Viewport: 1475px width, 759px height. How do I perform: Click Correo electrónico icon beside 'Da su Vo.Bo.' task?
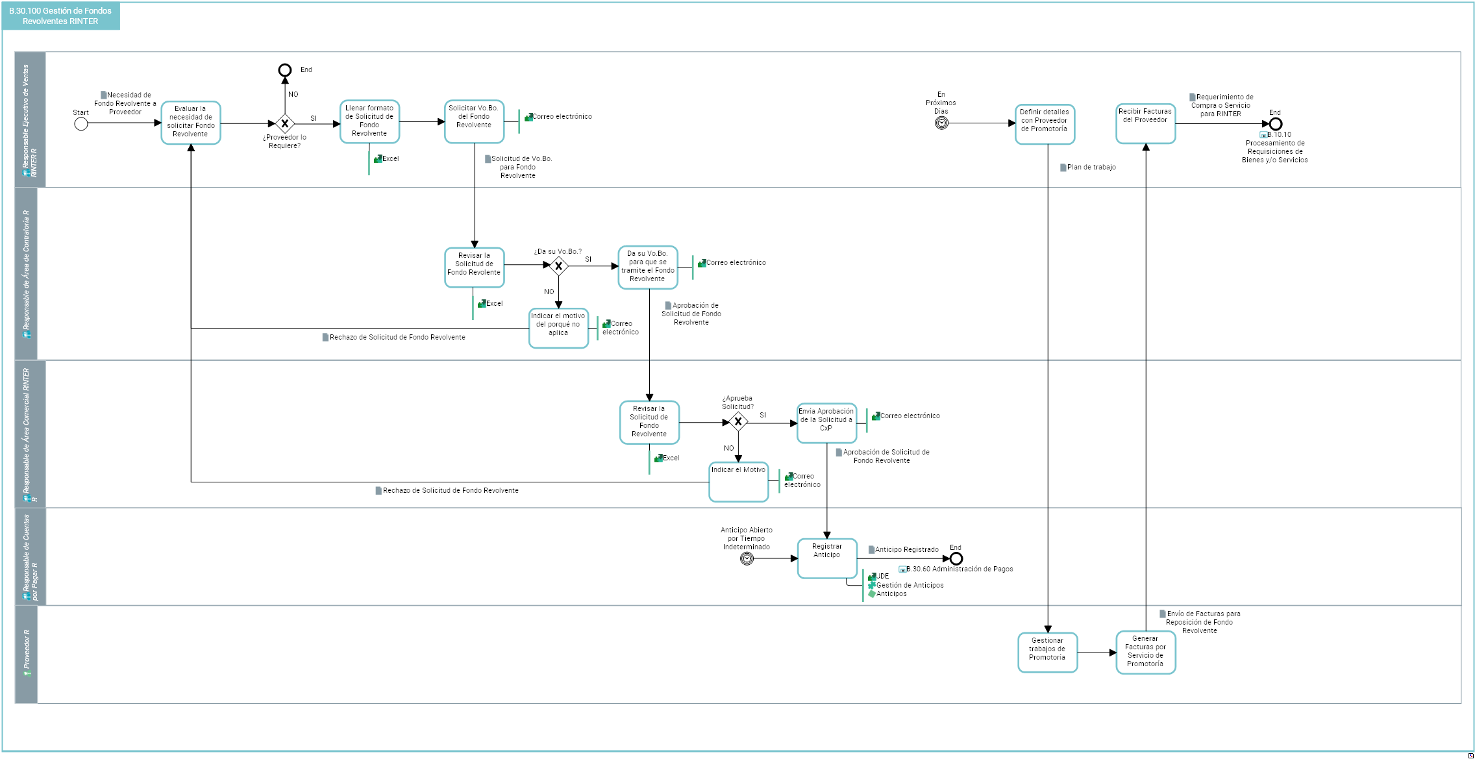702,263
